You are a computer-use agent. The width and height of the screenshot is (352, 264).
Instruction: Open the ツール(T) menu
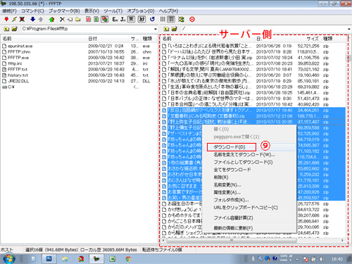(113, 11)
